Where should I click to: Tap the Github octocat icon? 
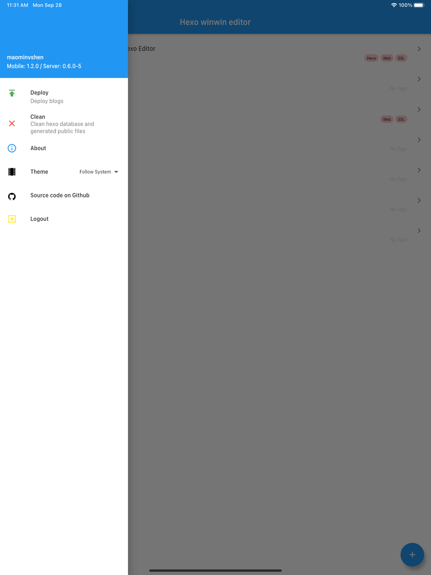(x=12, y=197)
